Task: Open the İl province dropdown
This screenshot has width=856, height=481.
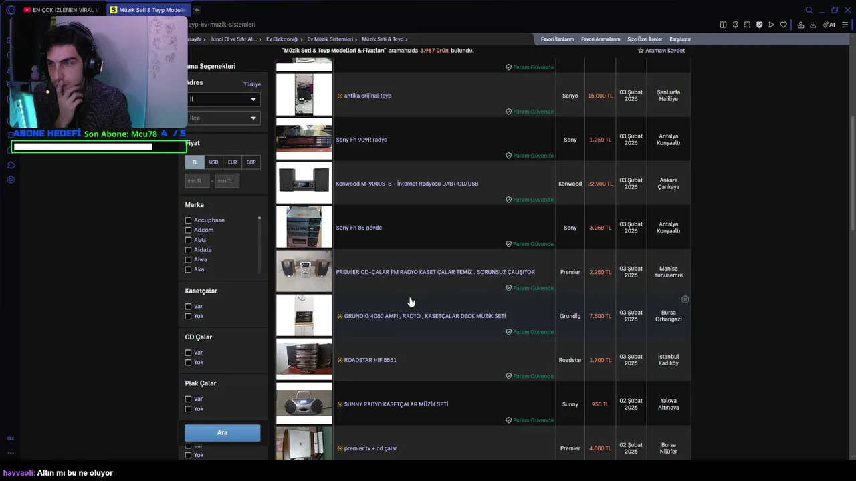Action: 223,99
